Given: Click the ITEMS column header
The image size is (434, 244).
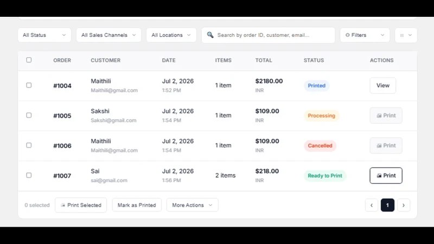Looking at the screenshot, I should pyautogui.click(x=224, y=60).
